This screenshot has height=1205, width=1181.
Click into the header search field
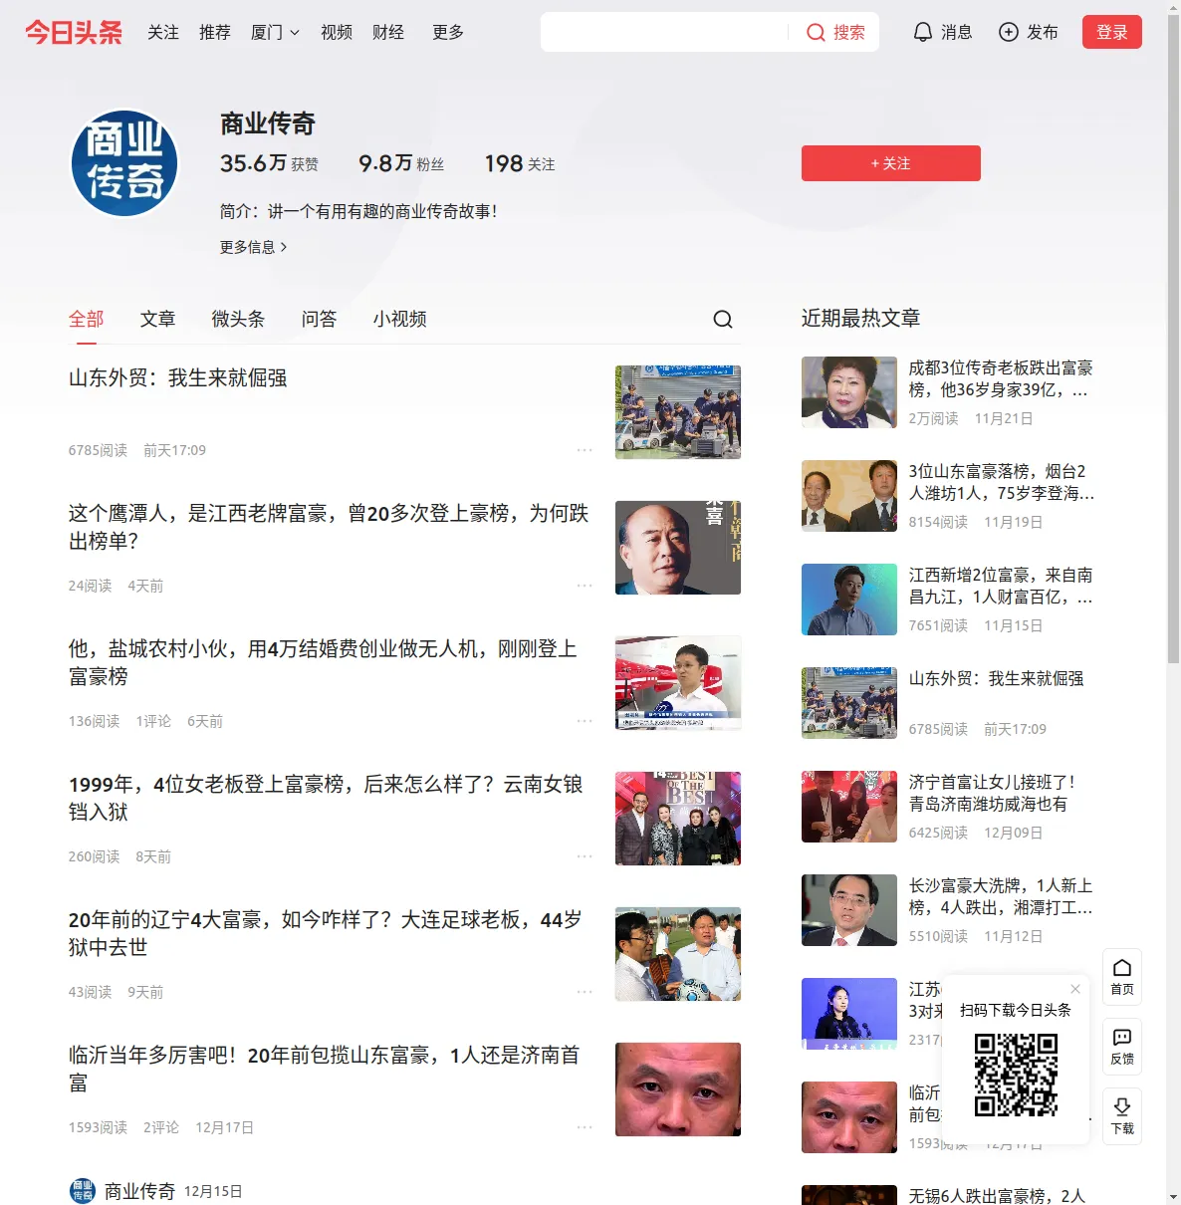click(x=664, y=33)
